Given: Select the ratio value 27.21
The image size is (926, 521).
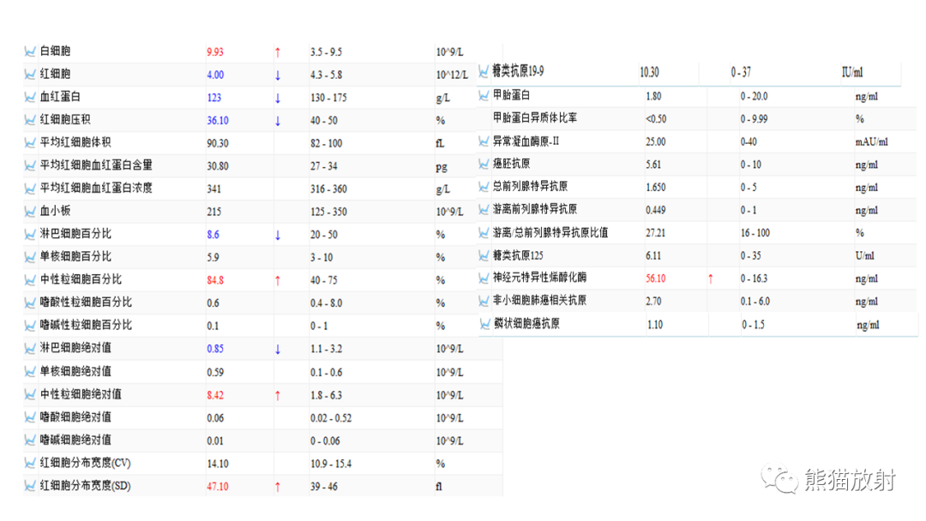Looking at the screenshot, I should tap(656, 233).
